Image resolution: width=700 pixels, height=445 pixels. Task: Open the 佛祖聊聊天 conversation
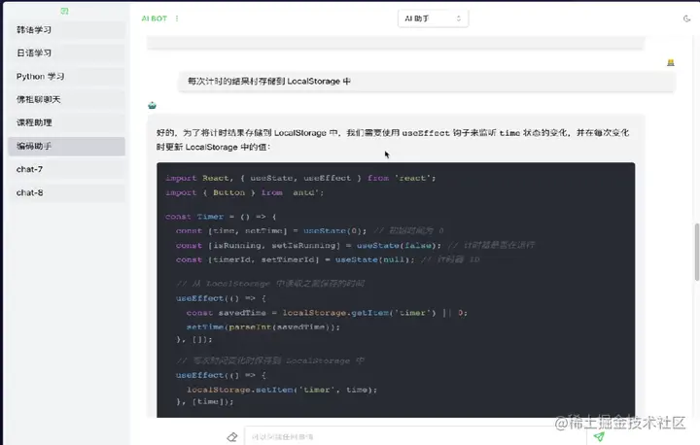click(x=66, y=99)
